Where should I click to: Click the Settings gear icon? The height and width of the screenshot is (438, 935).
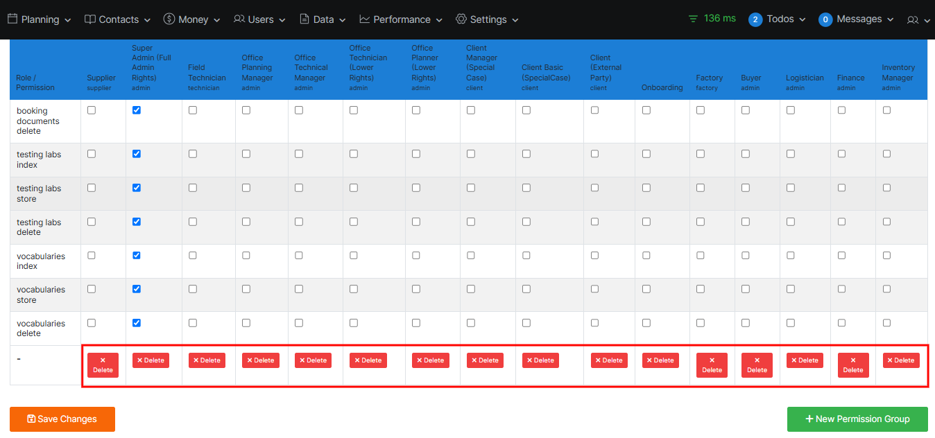pyautogui.click(x=461, y=19)
